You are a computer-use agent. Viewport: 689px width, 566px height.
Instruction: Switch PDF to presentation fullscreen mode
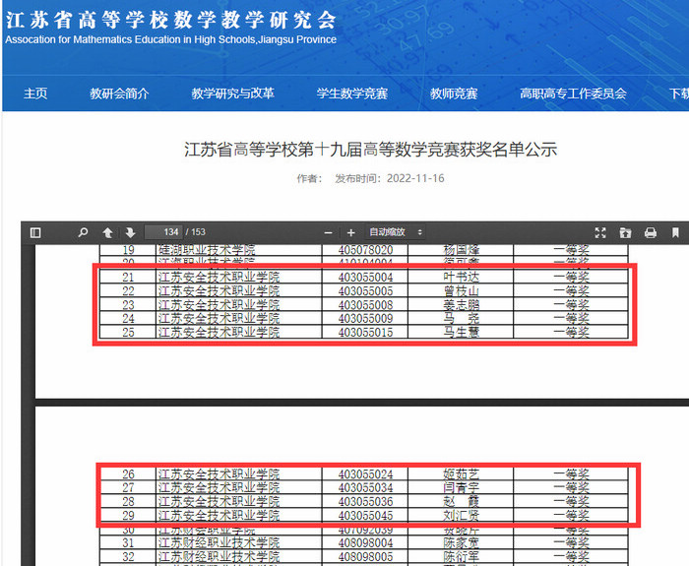[x=600, y=232]
